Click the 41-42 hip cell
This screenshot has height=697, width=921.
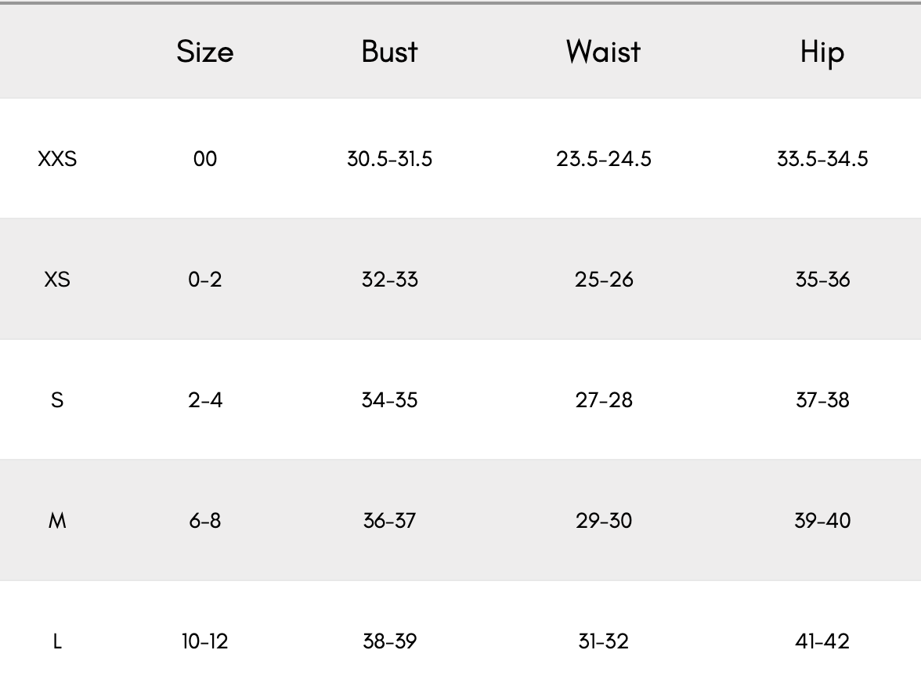coord(822,641)
